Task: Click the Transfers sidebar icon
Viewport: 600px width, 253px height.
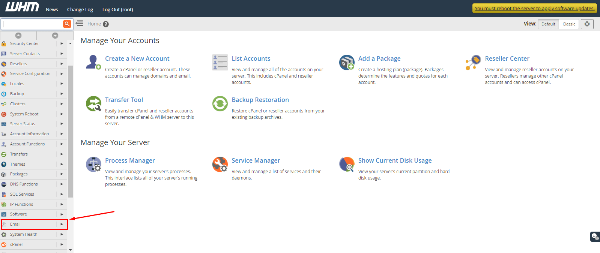Action: point(4,154)
